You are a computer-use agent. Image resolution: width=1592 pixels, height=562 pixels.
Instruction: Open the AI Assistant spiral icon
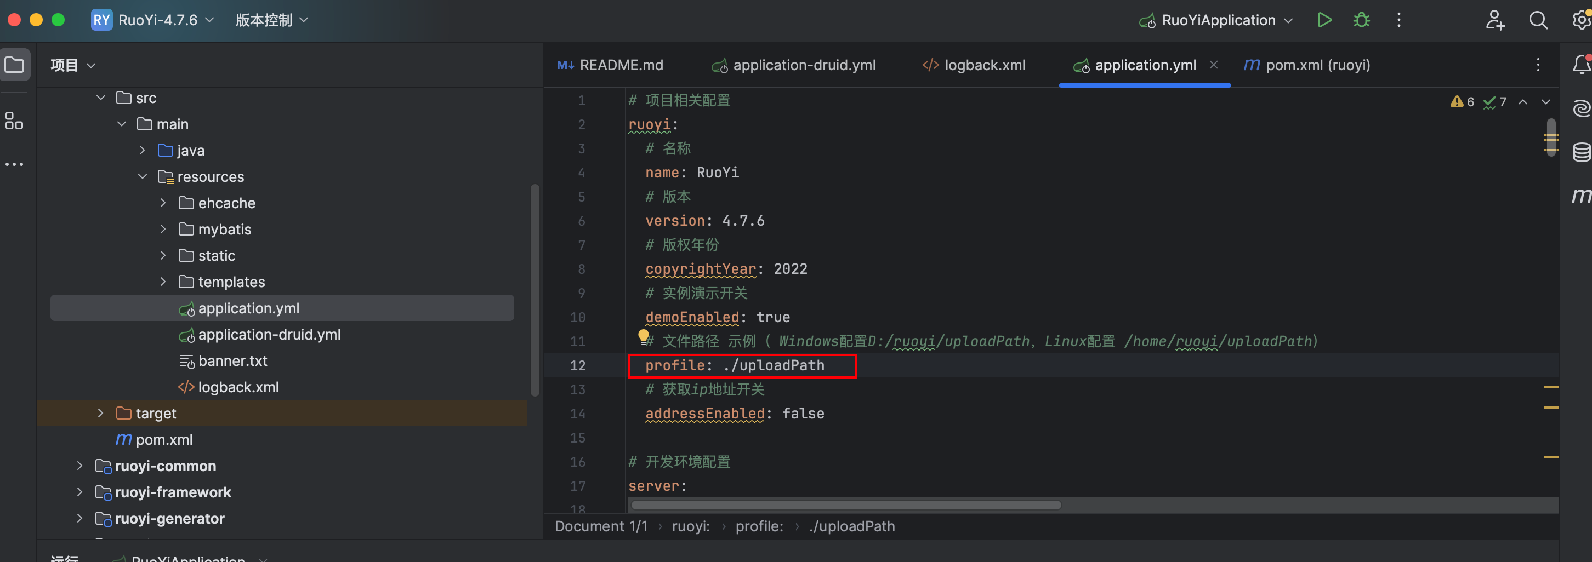1582,108
